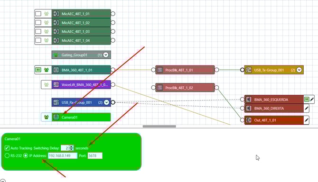Click the speaker icon on BMA_360_ESQUERDA block
The width and height of the screenshot is (318, 182).
(x=249, y=100)
